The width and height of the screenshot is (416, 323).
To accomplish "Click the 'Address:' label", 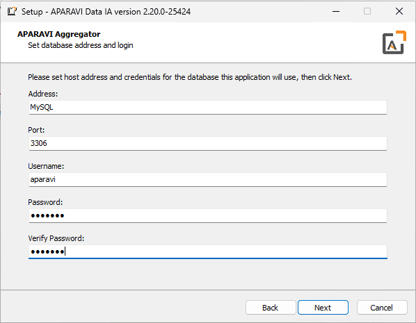I will click(43, 94).
